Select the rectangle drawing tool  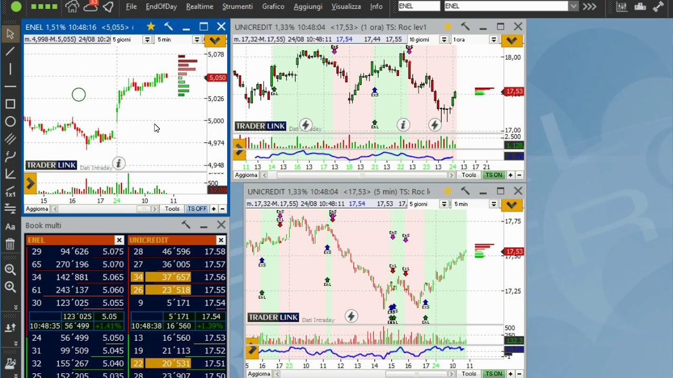pos(10,104)
